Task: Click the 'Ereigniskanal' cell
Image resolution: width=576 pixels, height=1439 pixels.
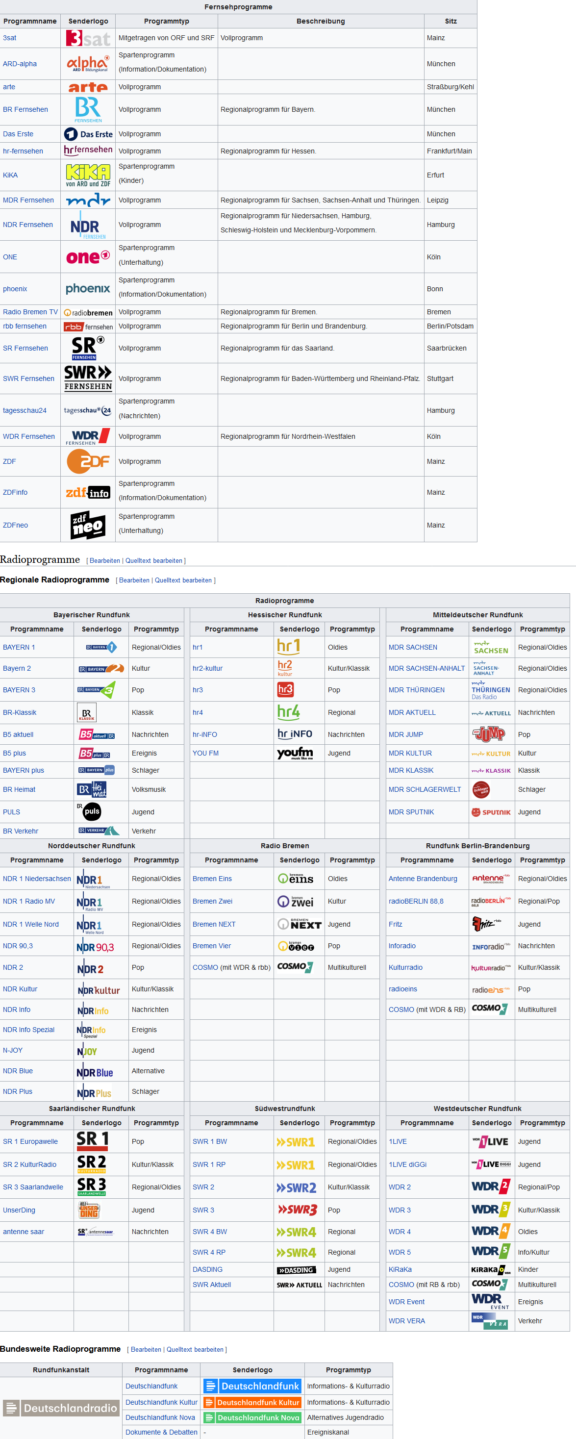Action: click(x=349, y=1432)
